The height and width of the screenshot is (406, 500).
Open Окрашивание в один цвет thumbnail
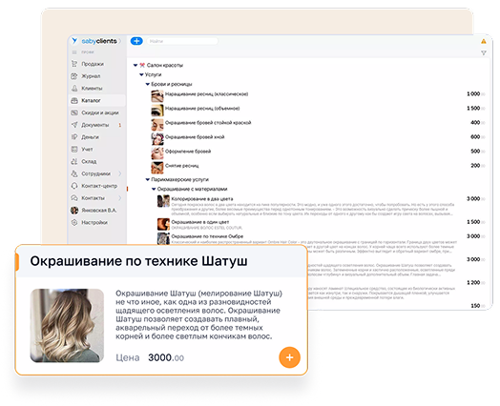coord(163,224)
